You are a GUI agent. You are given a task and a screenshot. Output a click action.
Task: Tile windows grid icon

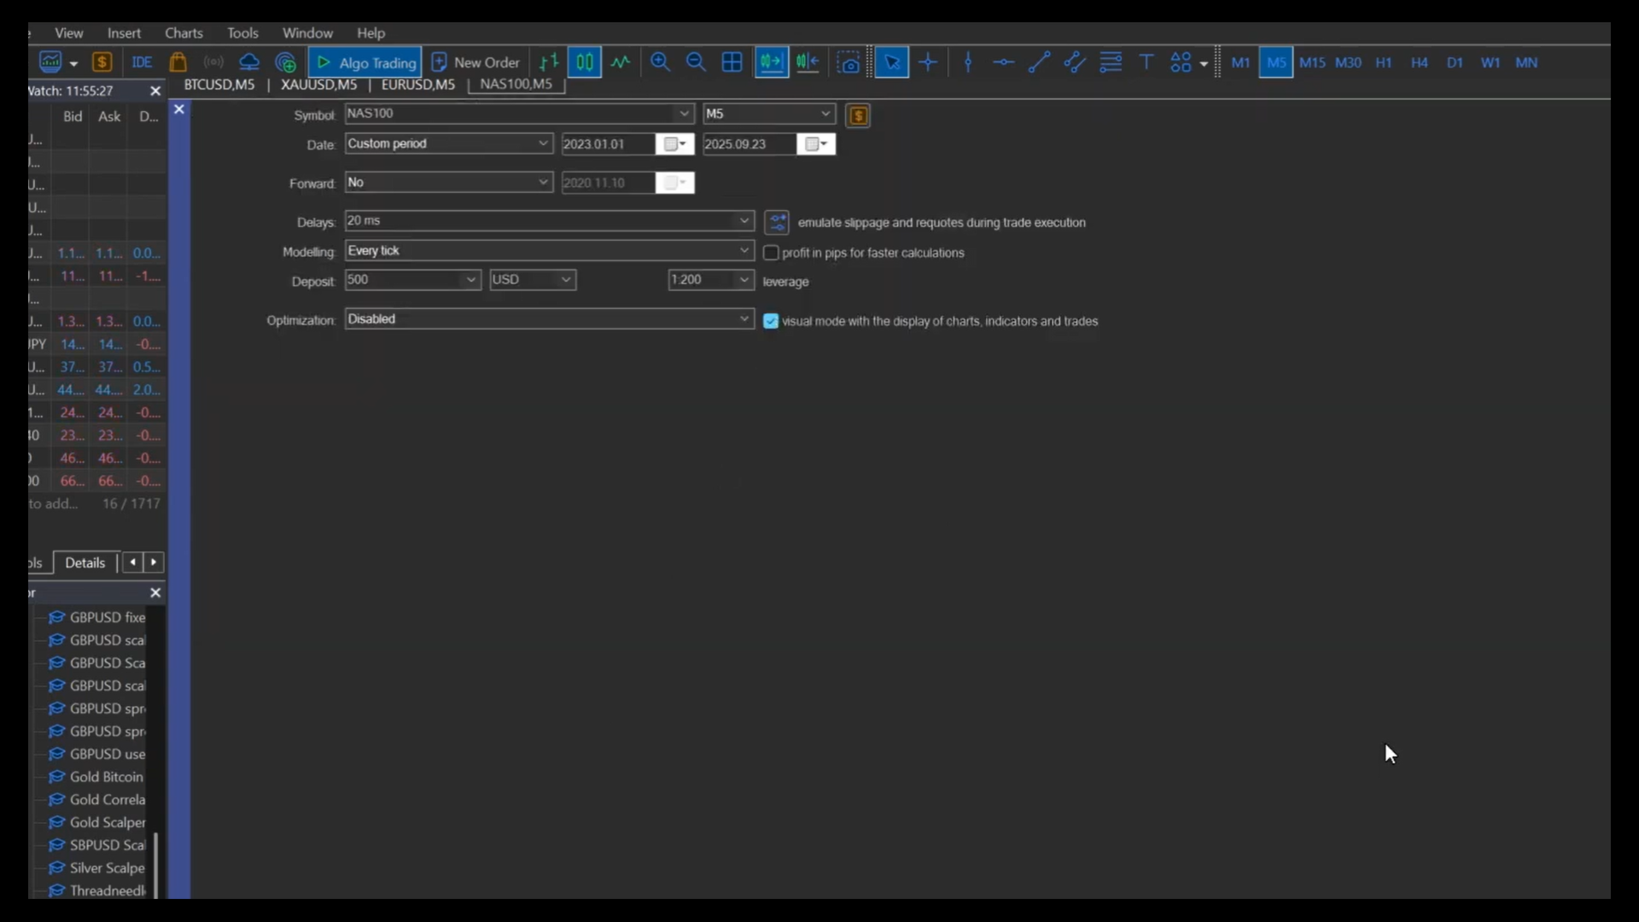coord(732,62)
